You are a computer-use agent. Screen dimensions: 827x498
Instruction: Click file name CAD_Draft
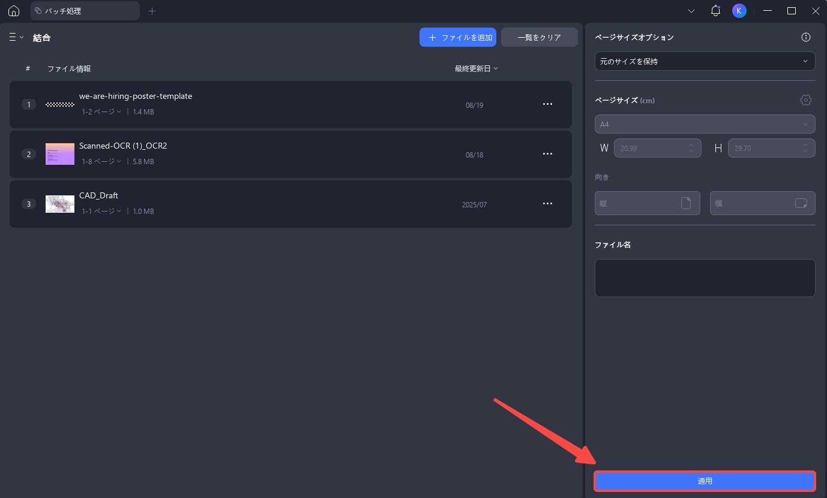98,195
